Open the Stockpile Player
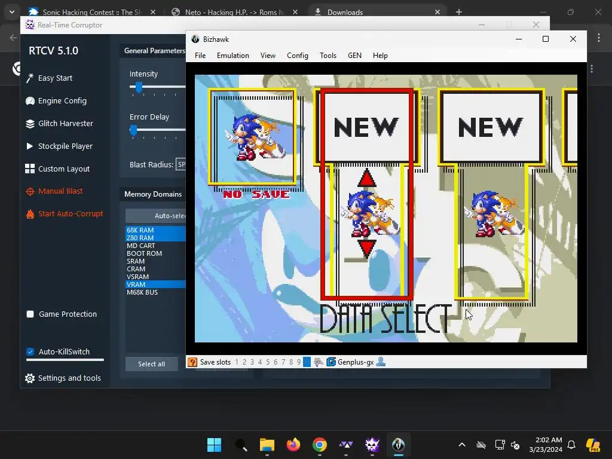Viewport: 612px width, 459px height. 59,146
